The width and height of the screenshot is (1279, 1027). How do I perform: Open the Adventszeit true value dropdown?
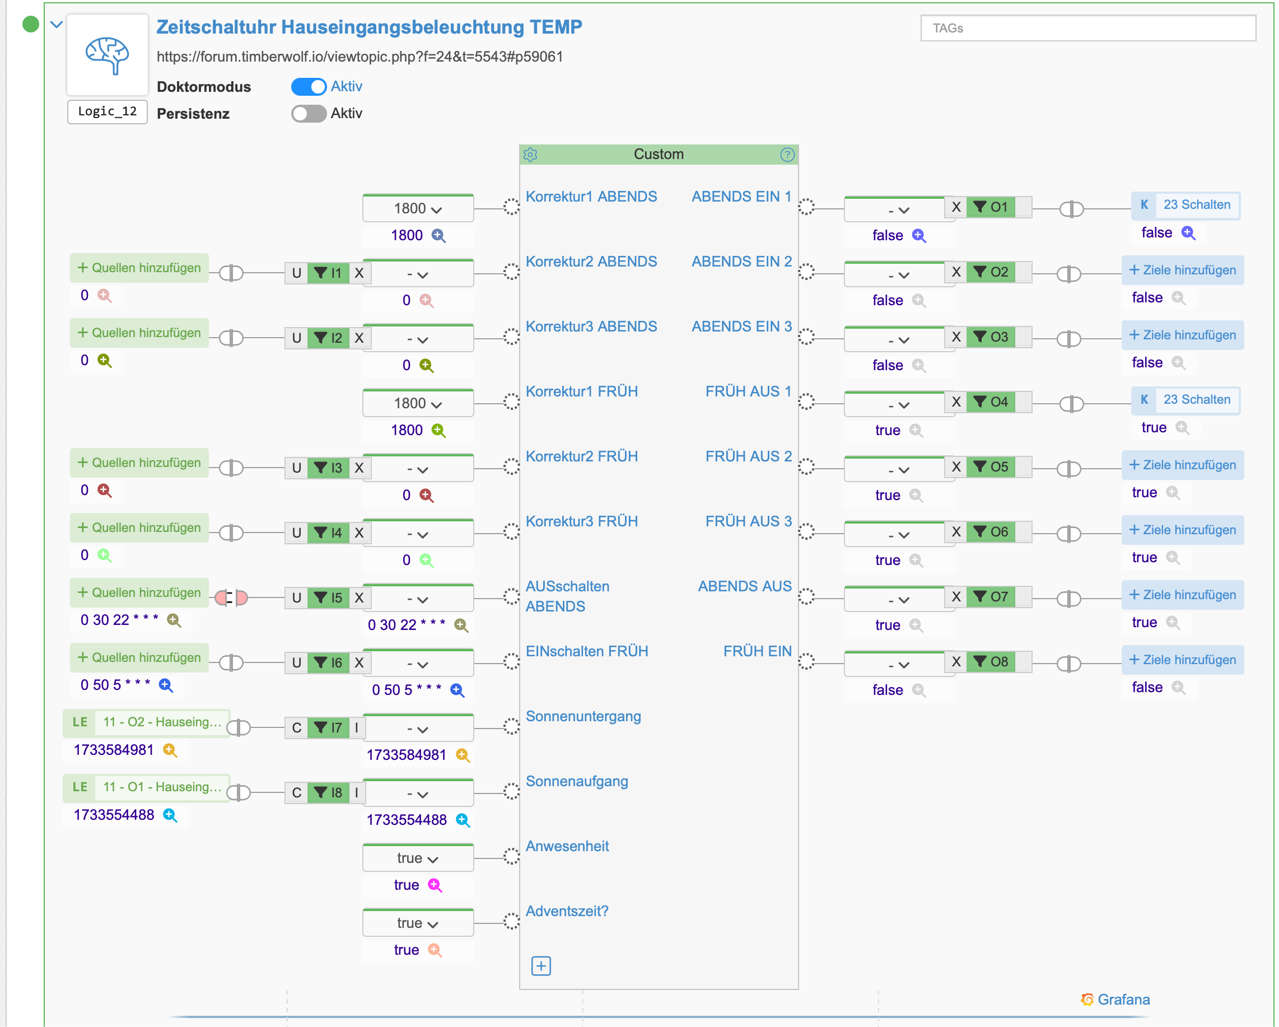(418, 924)
